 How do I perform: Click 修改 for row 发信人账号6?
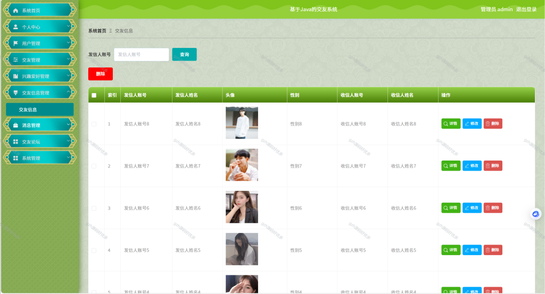[x=472, y=208]
